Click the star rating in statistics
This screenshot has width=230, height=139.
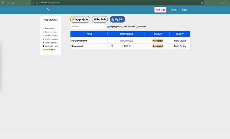(48, 50)
